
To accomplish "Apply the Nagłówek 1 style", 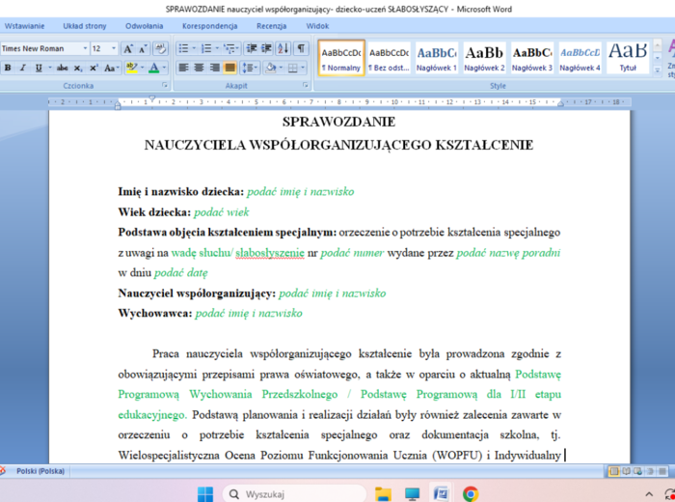I will pos(437,58).
